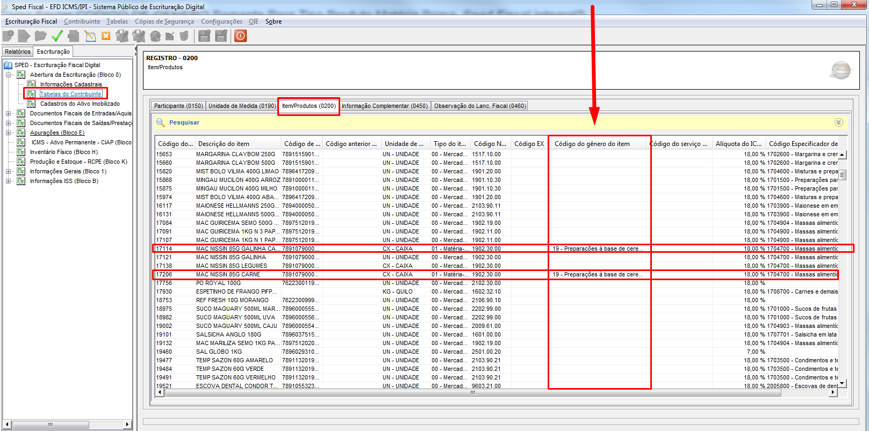Expand Apurações (Bloco E) tree node
869x431 pixels.
tap(9, 133)
